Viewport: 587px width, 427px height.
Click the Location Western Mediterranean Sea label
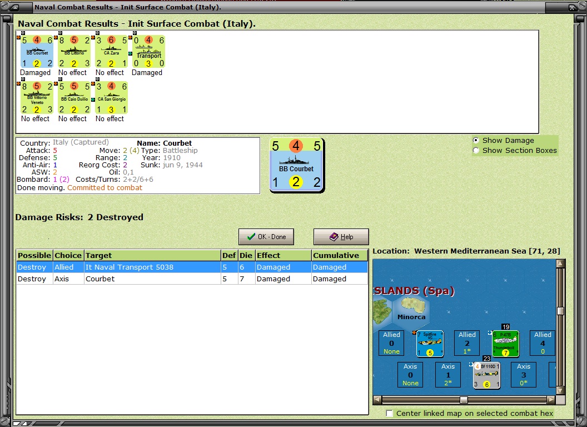(x=466, y=251)
